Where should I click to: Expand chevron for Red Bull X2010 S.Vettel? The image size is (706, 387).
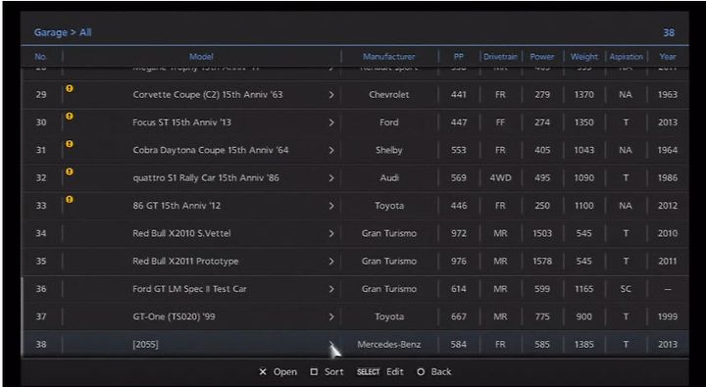click(331, 233)
